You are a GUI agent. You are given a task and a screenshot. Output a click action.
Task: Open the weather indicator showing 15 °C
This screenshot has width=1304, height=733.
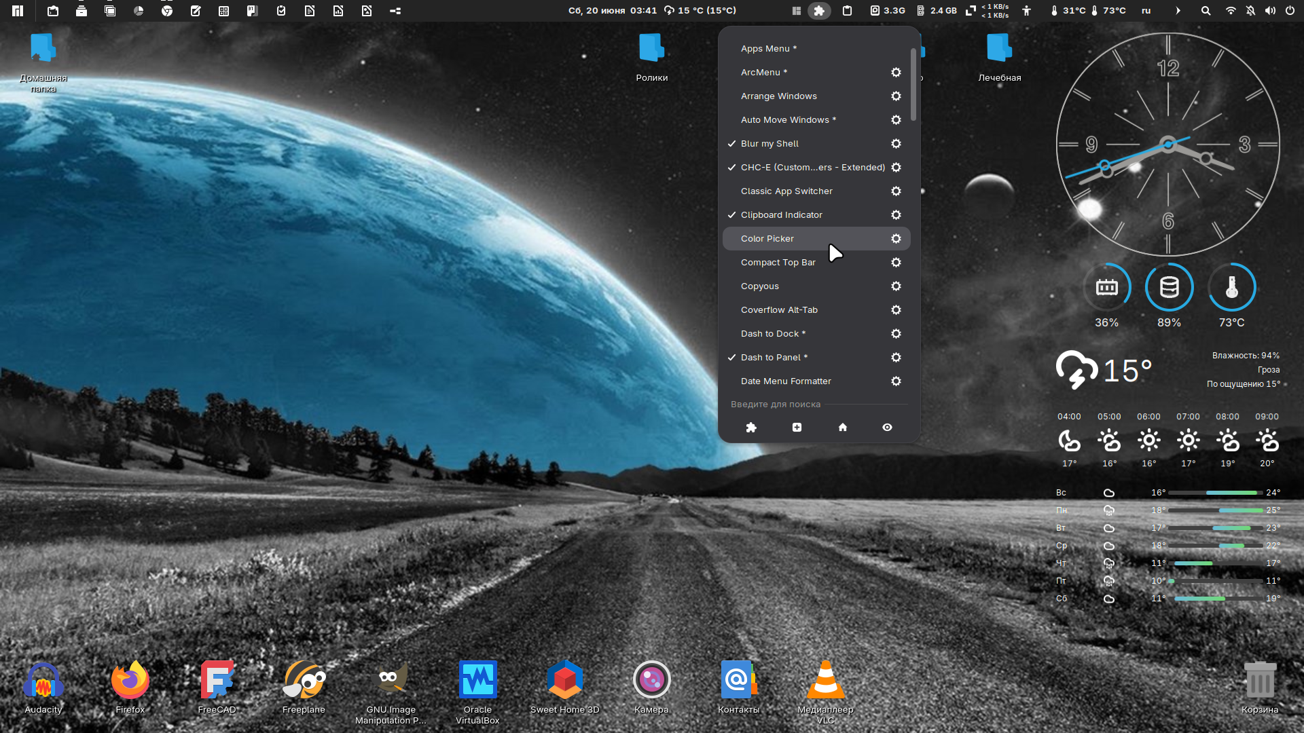click(x=700, y=11)
